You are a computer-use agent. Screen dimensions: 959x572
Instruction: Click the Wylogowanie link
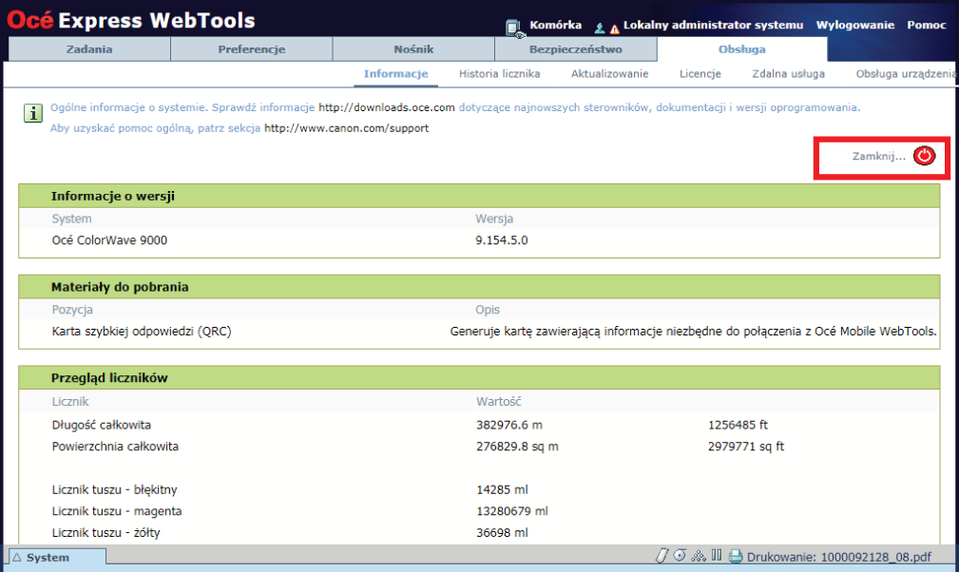855,25
